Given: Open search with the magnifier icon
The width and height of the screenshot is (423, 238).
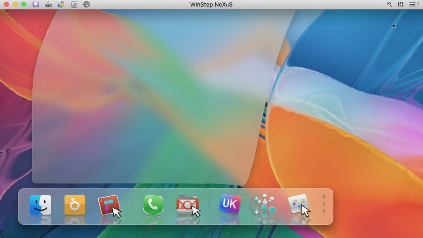Looking at the screenshot, I should tap(389, 4).
